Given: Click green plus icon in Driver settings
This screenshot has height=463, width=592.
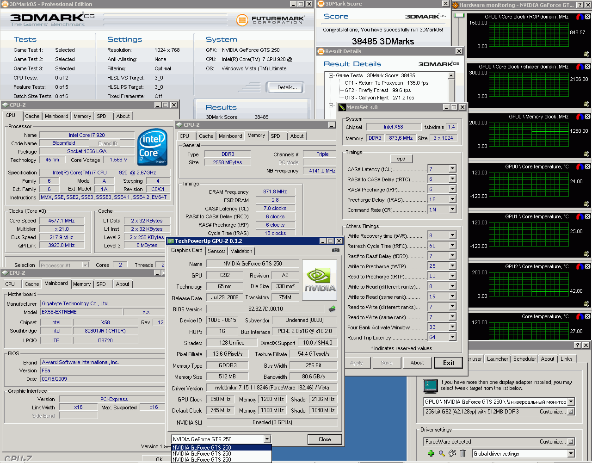Looking at the screenshot, I should (x=431, y=453).
